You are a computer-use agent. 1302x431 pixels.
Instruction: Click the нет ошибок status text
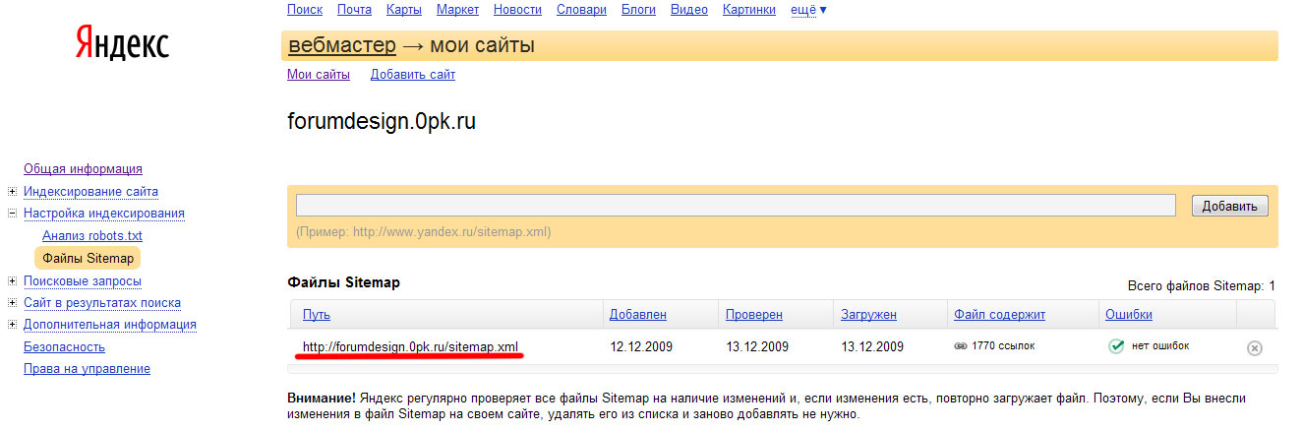click(1159, 346)
